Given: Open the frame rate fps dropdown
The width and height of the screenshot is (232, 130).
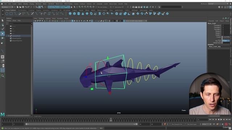Looking at the screenshot, I should tap(207, 124).
